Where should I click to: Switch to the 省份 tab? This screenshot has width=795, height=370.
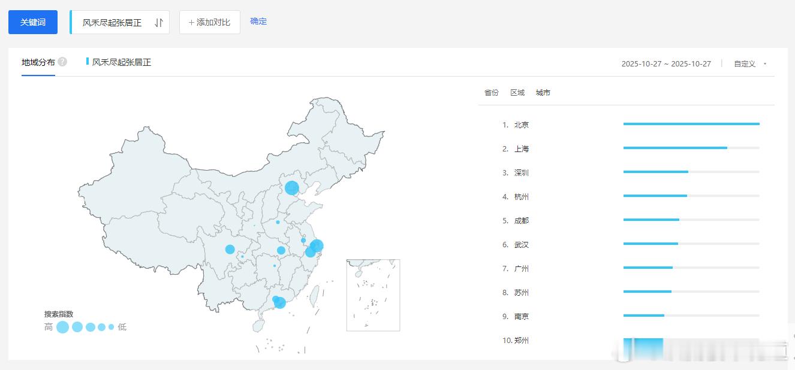[492, 93]
